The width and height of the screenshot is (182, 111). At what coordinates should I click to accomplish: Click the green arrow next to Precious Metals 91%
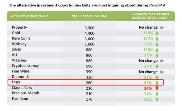coord(157,94)
